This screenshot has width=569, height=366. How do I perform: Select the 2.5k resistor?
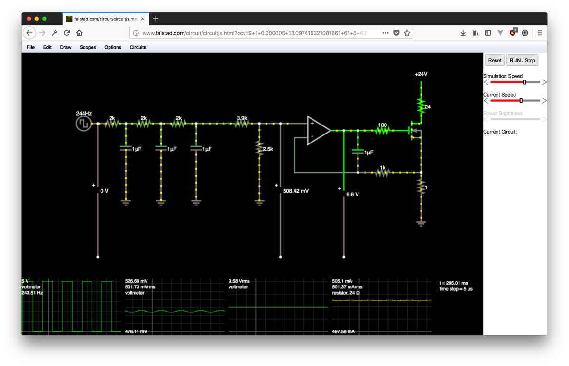pyautogui.click(x=259, y=148)
